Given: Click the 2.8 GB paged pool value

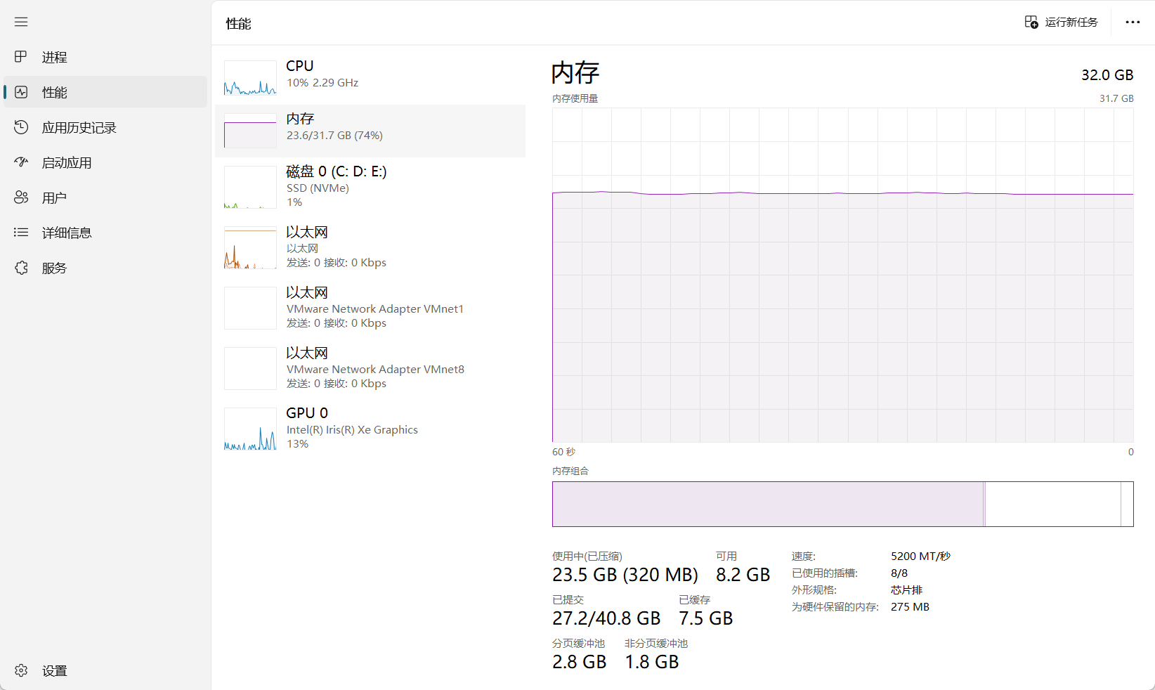Looking at the screenshot, I should pos(580,662).
